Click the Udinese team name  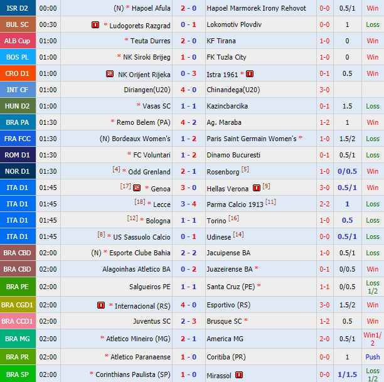(x=219, y=237)
